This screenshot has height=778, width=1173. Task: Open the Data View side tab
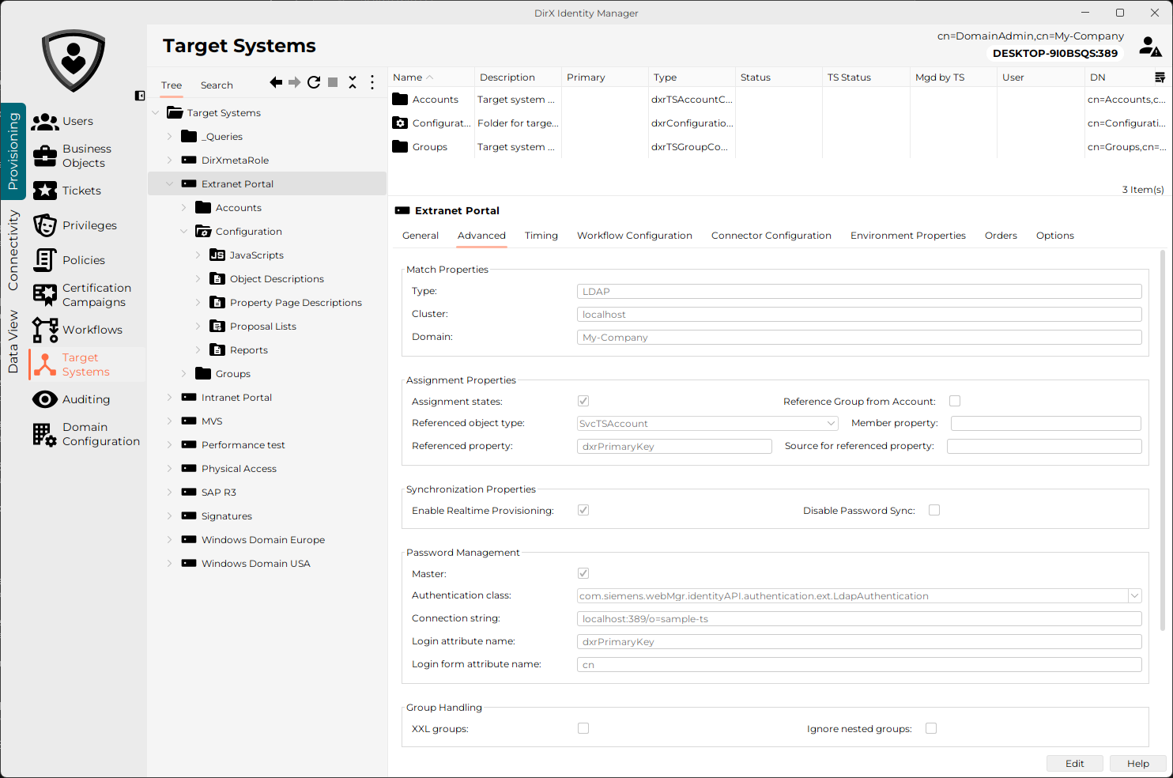tap(13, 342)
